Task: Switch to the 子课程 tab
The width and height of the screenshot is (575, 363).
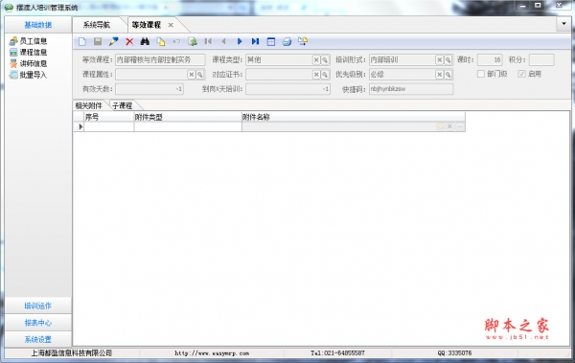Action: coord(123,105)
